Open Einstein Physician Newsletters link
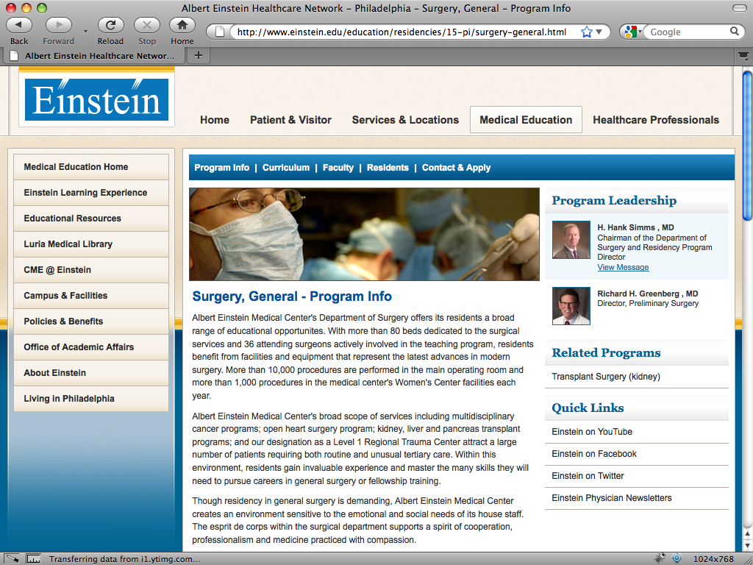The width and height of the screenshot is (753, 565). pos(611,498)
